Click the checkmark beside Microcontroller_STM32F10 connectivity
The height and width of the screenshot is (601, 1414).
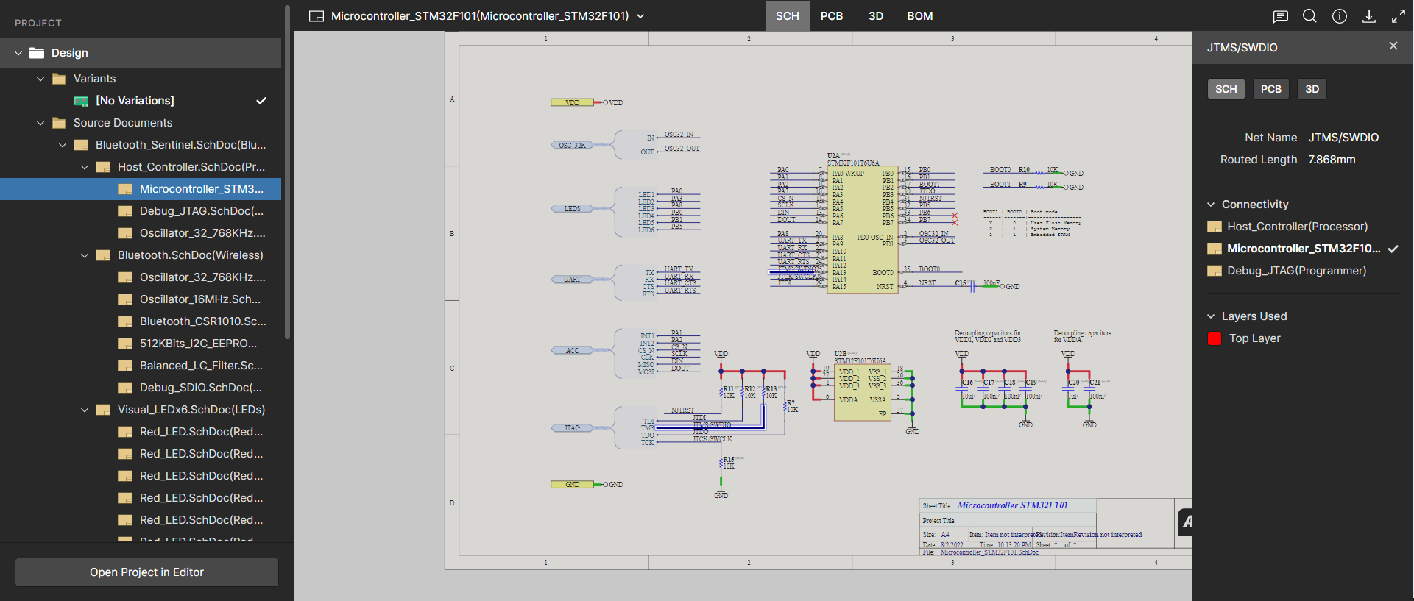pyautogui.click(x=1393, y=249)
